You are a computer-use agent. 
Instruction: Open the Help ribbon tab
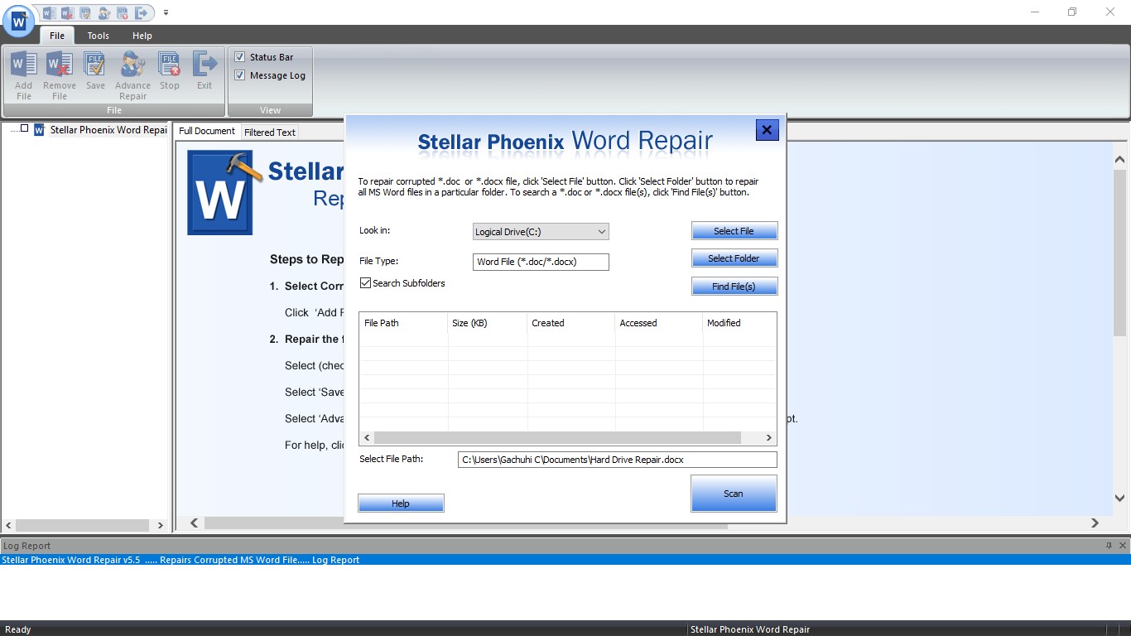click(x=142, y=36)
